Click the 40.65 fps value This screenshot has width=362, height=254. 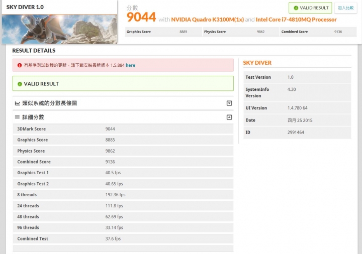pos(114,184)
